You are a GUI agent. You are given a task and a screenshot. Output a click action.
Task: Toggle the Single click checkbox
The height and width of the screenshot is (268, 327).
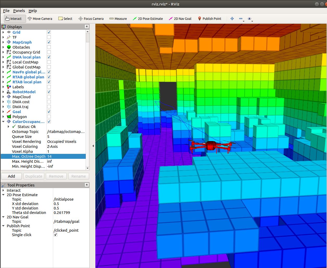tap(55, 235)
